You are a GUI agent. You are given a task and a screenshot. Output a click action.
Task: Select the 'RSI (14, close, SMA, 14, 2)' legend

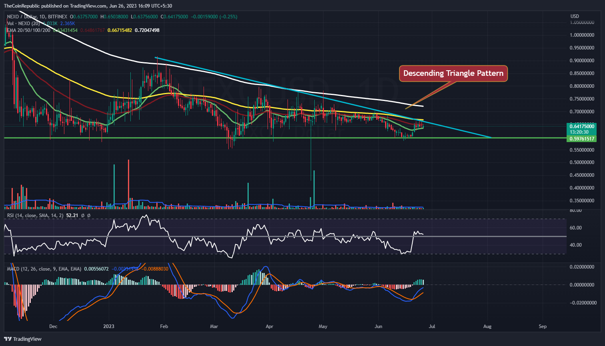[35, 215]
